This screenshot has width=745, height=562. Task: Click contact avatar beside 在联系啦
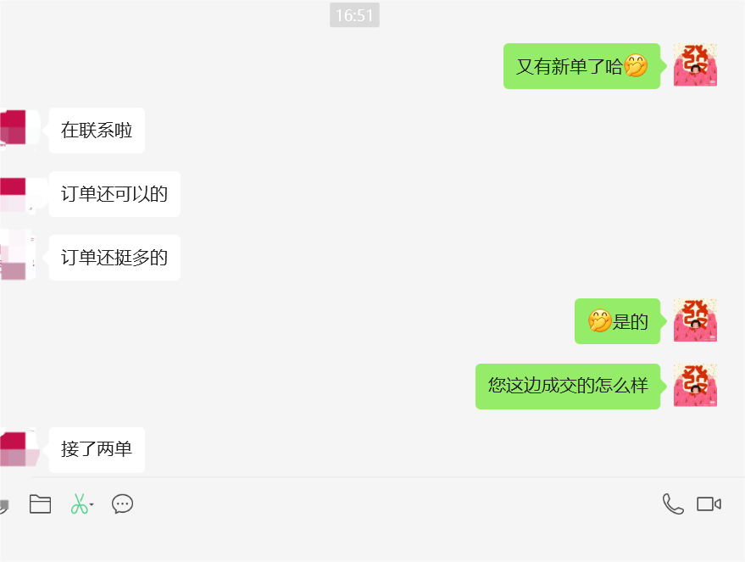(18, 129)
